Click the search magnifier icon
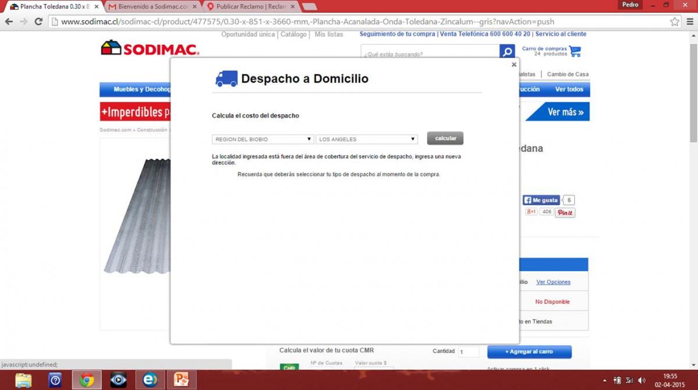 point(507,52)
